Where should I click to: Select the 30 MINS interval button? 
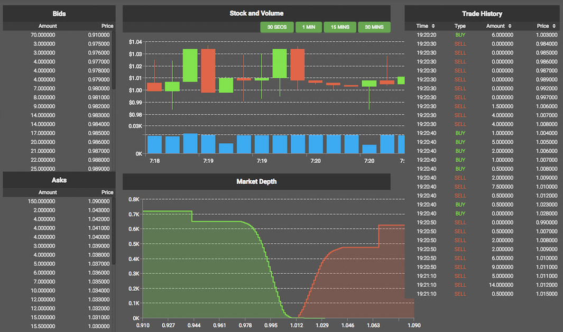click(374, 27)
